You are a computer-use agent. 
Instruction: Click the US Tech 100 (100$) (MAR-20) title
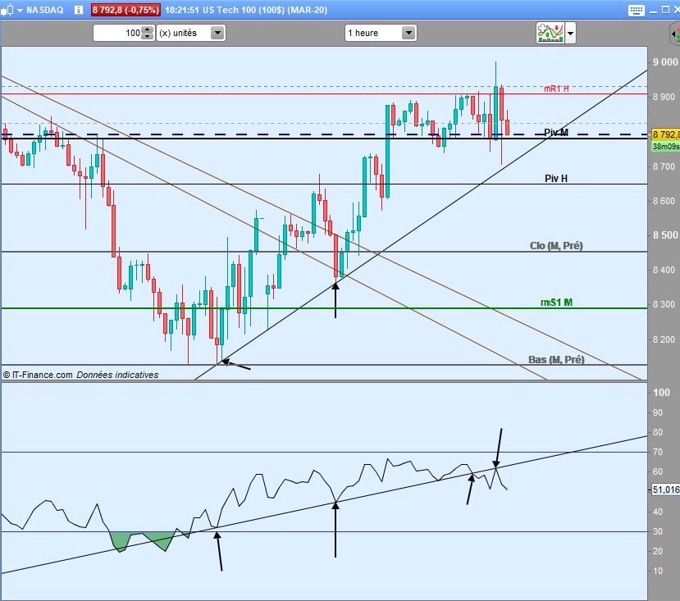coord(265,10)
